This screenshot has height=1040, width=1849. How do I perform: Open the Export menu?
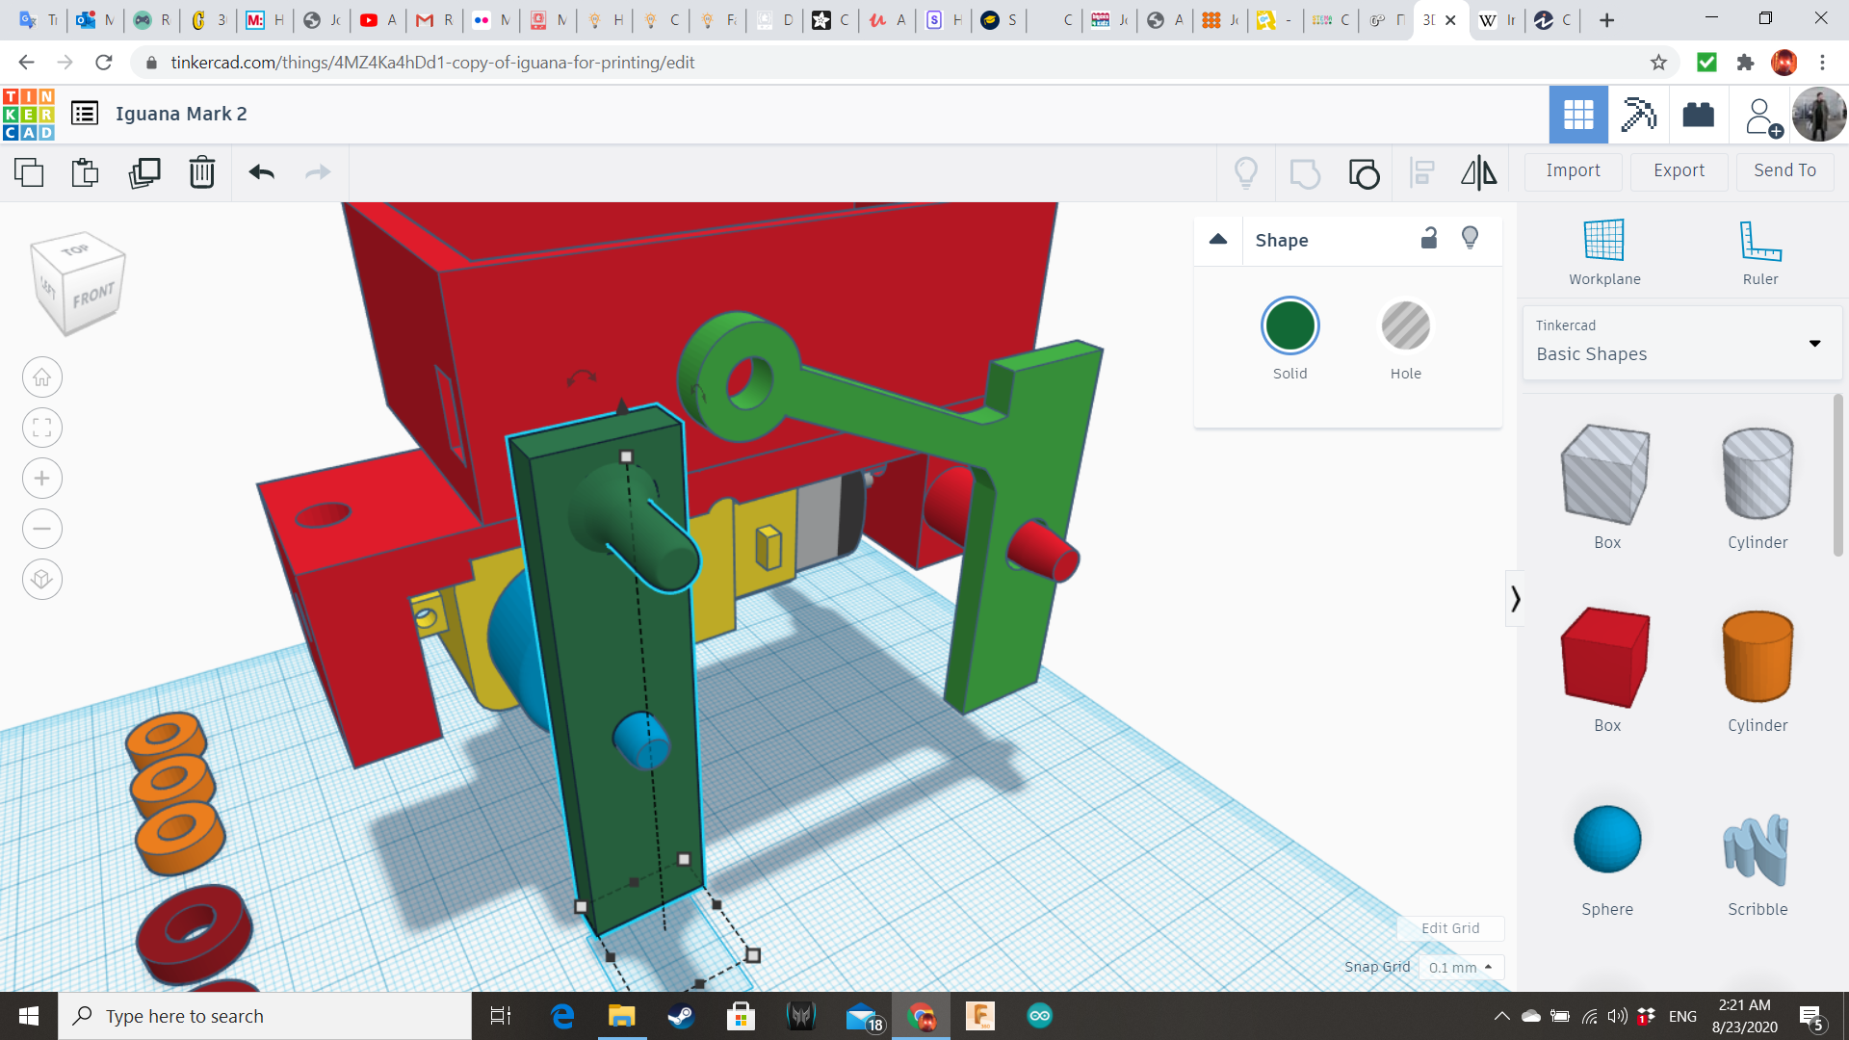point(1679,170)
